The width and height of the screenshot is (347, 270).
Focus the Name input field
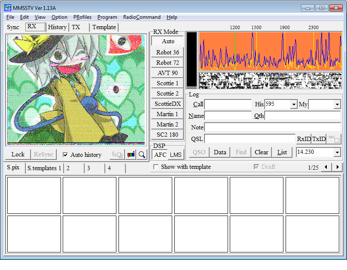click(228, 116)
